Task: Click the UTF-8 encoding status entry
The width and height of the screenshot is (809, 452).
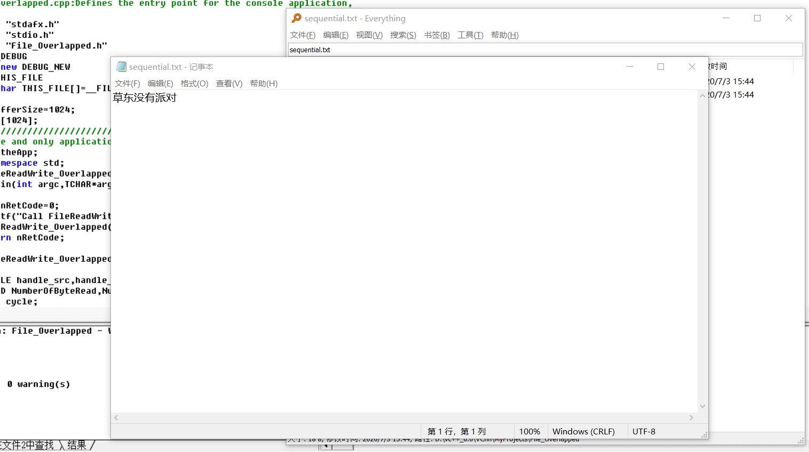Action: (x=644, y=432)
